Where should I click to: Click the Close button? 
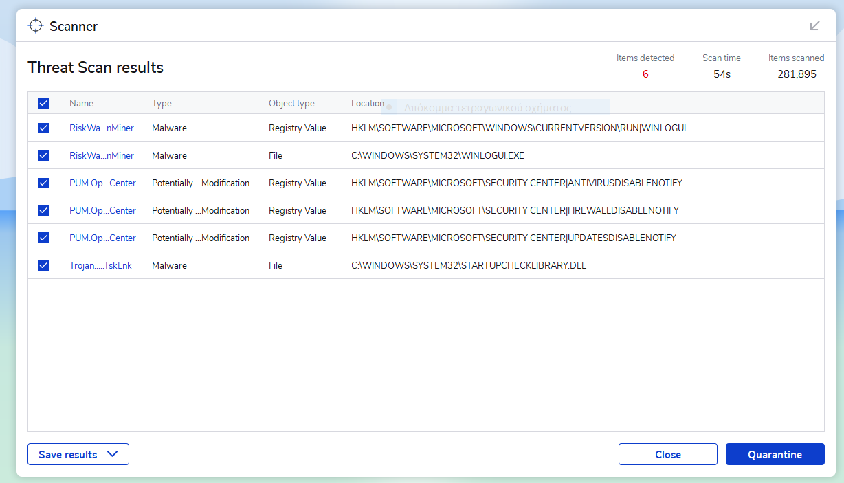click(667, 454)
